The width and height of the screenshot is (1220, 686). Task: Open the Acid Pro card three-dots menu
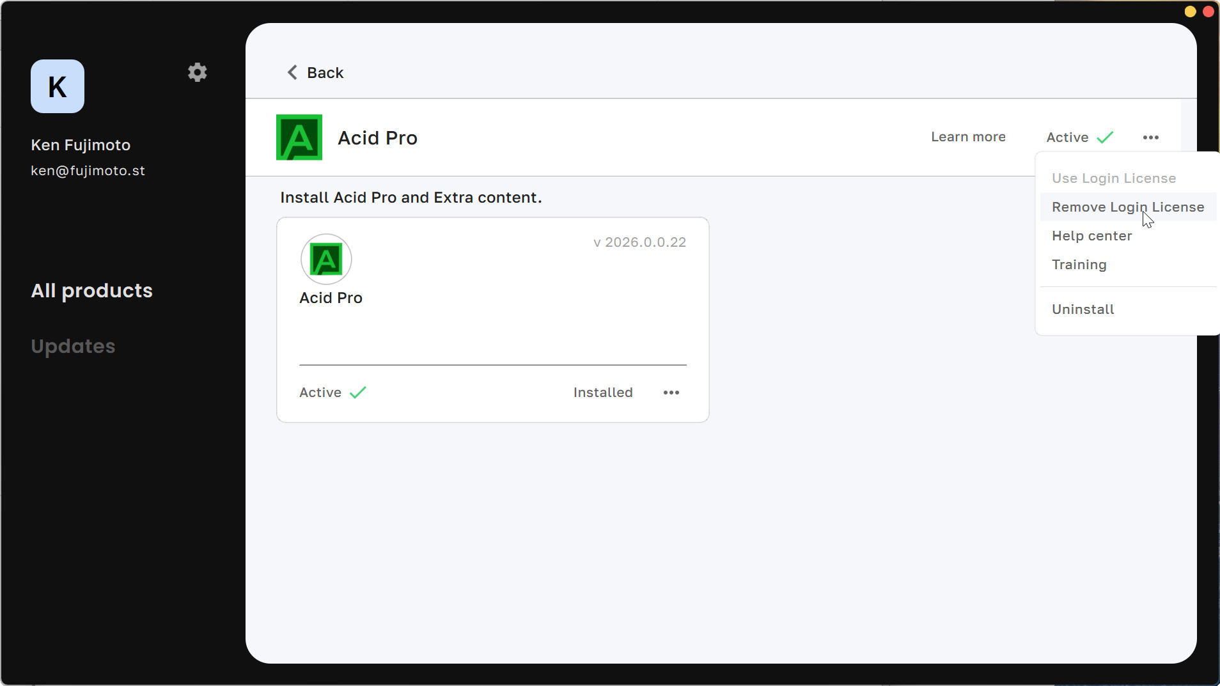point(671,393)
